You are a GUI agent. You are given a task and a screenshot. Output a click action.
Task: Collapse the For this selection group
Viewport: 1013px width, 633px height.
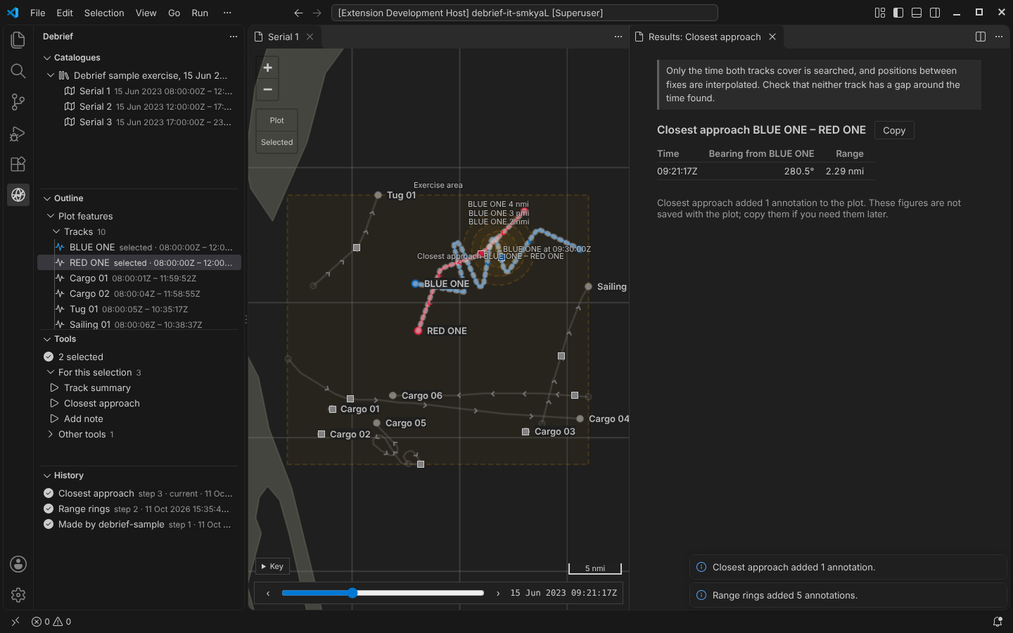(51, 372)
